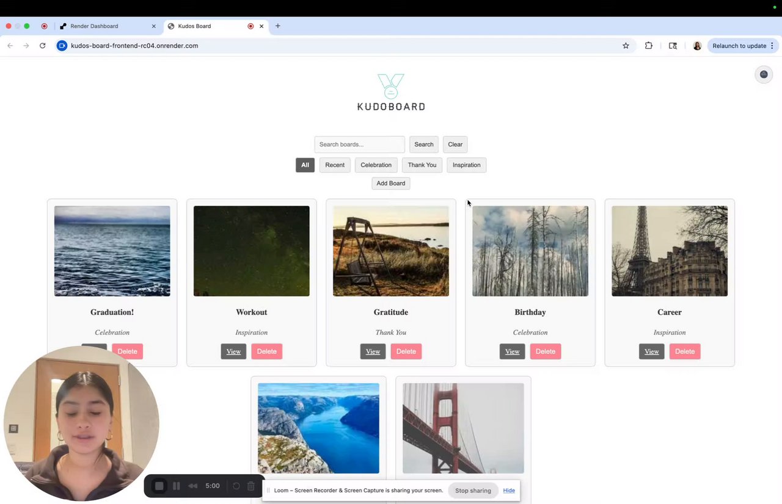
Task: Click the media control icon in toolbar
Action: pyautogui.click(x=673, y=46)
